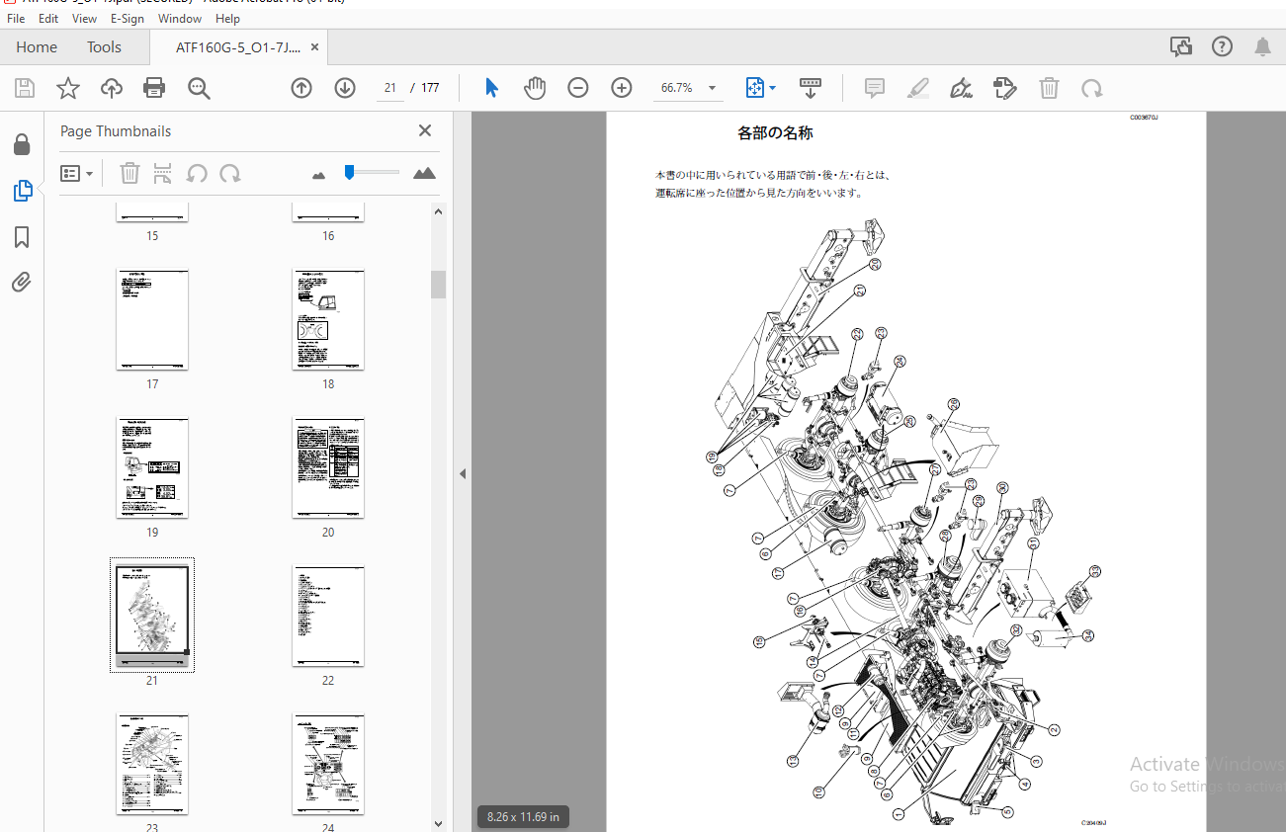Screen dimensions: 1286x832
Task: Select page 20 thumbnail
Action: click(x=328, y=468)
